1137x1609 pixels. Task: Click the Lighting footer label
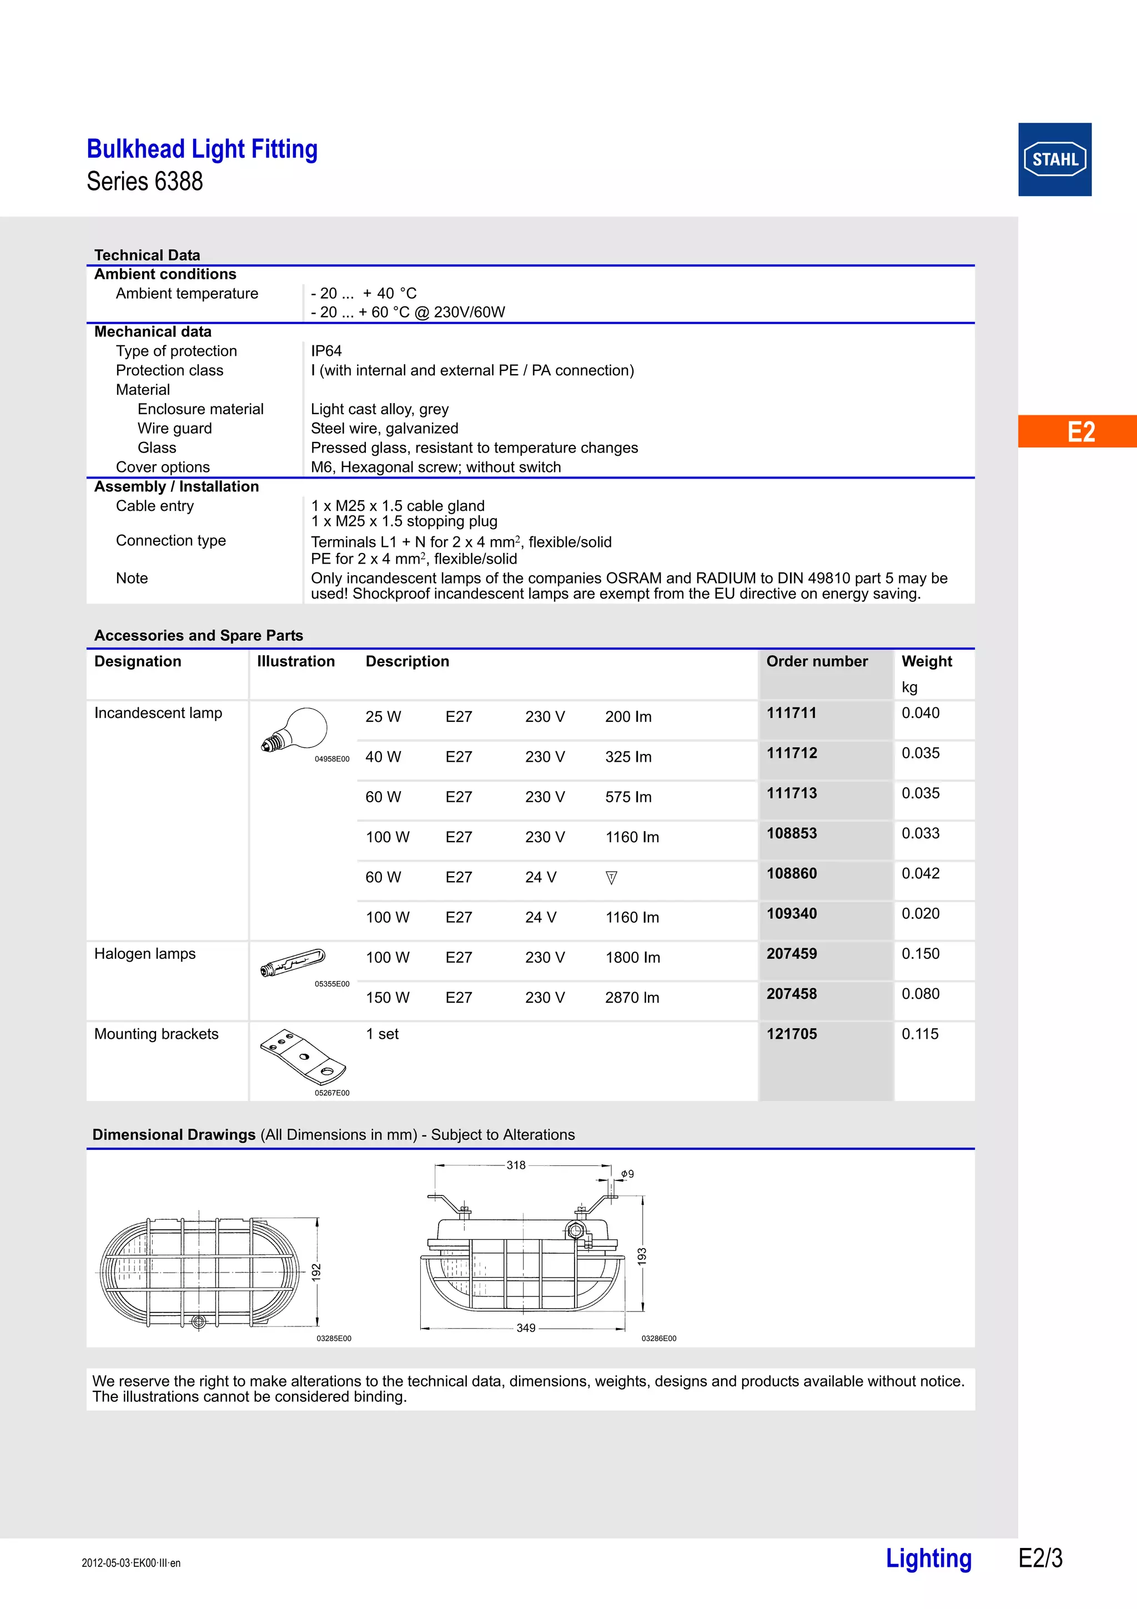pyautogui.click(x=928, y=1557)
